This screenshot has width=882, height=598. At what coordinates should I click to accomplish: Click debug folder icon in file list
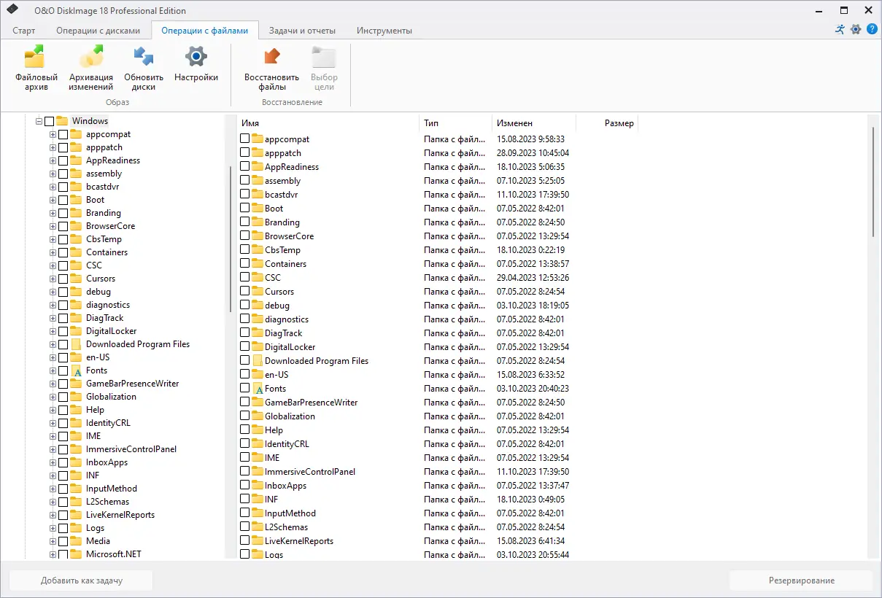258,305
